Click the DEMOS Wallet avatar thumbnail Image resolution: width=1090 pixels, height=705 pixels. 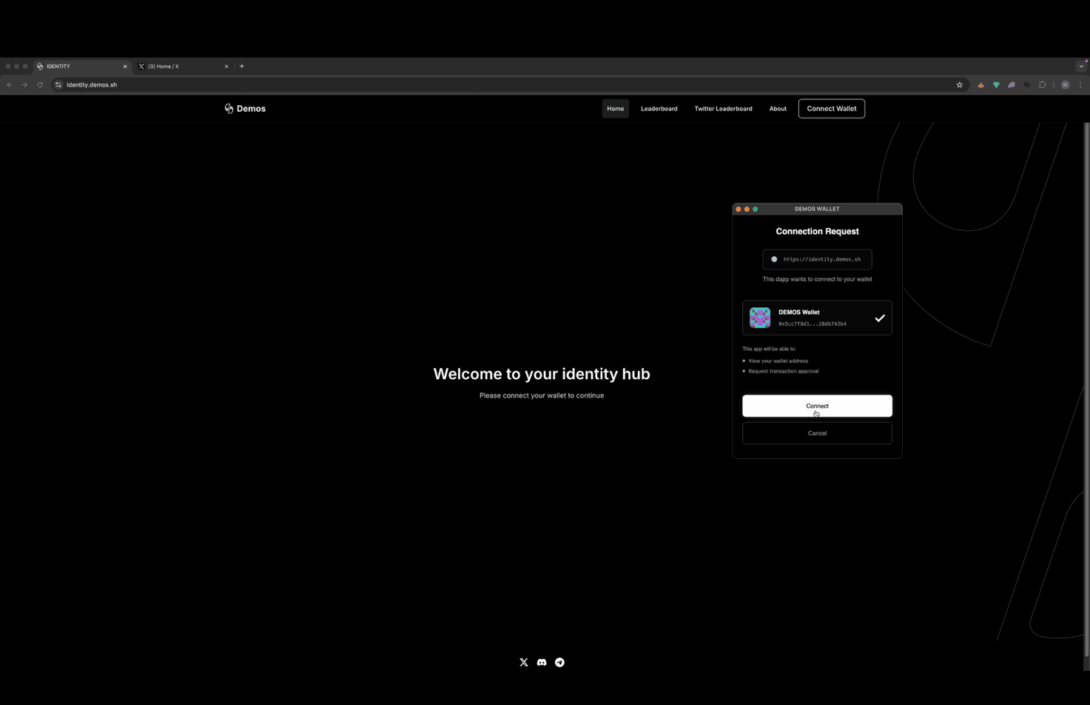(x=760, y=317)
